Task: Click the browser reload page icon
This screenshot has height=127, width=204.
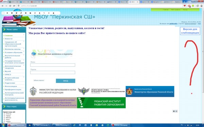Action: click(x=10, y=6)
